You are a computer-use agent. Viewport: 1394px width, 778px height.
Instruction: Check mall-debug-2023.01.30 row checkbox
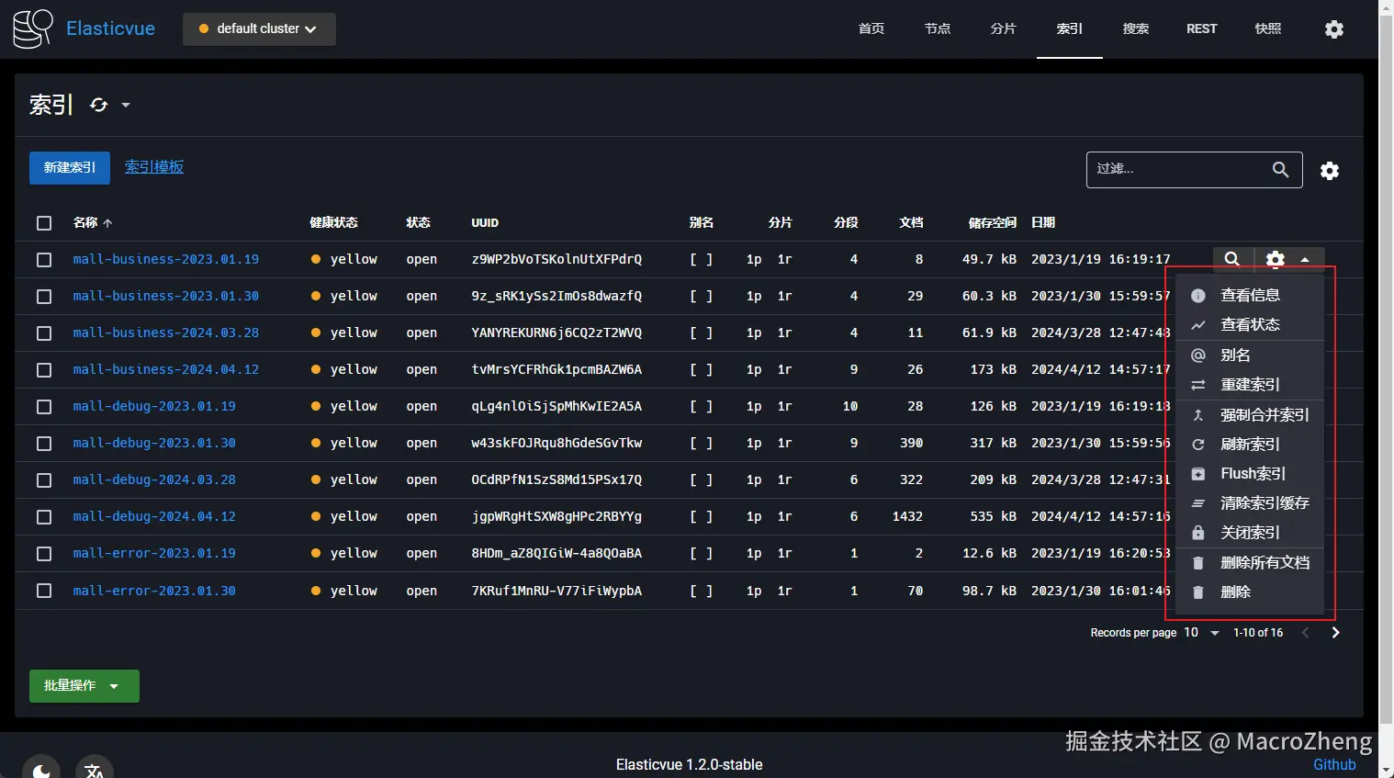44,444
